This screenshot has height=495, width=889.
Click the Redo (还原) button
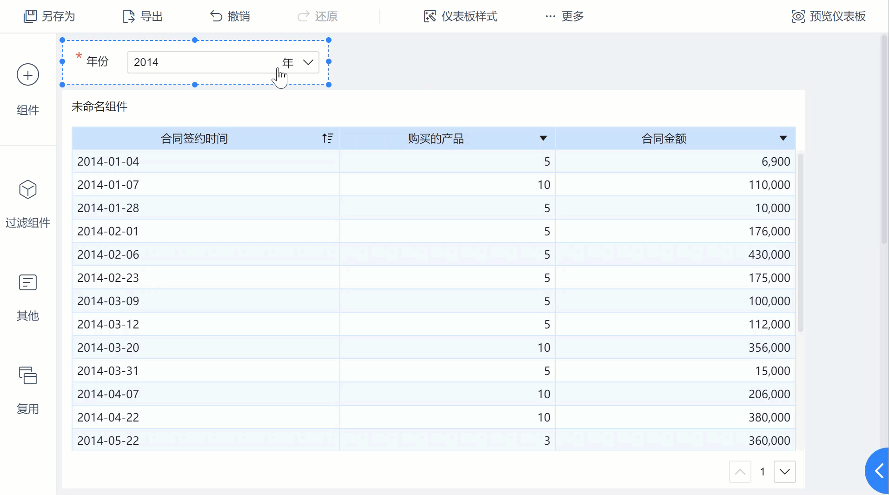click(317, 16)
